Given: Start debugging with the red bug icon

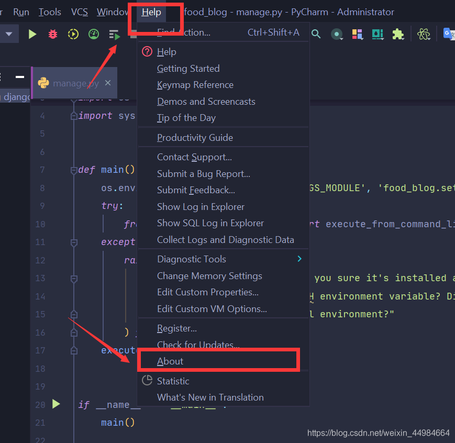Looking at the screenshot, I should point(53,34).
